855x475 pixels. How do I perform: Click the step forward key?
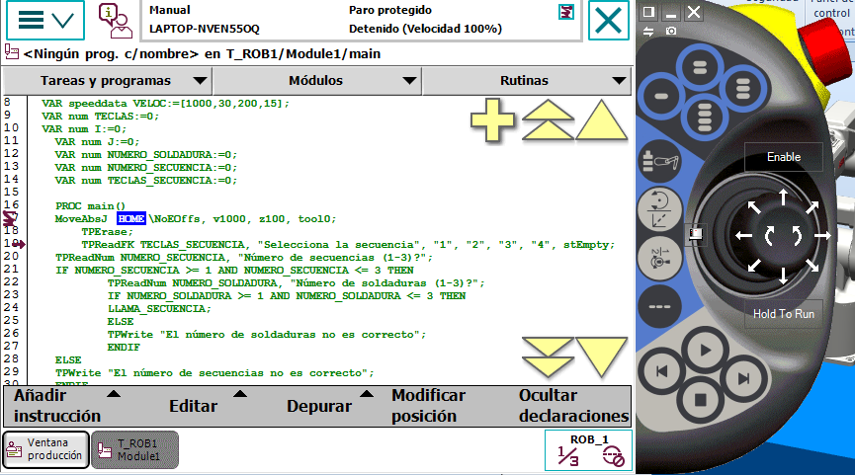(x=743, y=378)
